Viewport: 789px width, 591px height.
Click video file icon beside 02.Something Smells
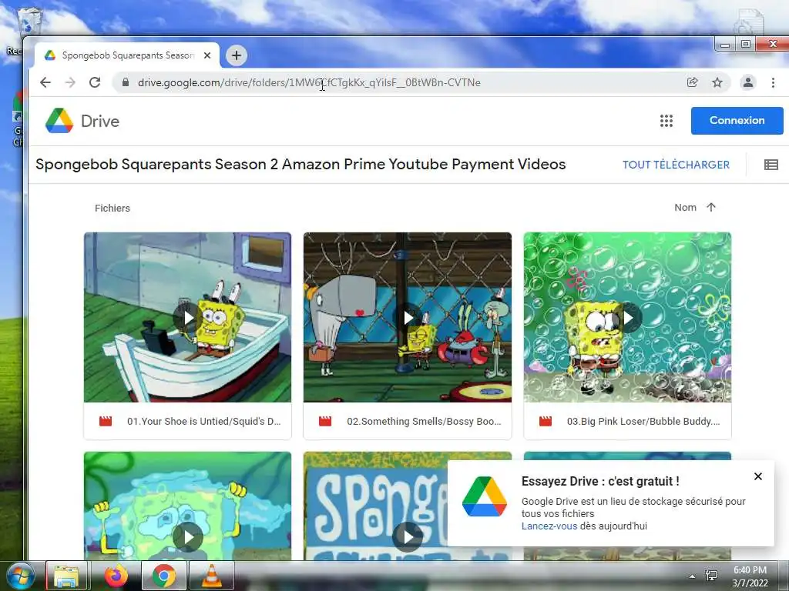coord(325,421)
